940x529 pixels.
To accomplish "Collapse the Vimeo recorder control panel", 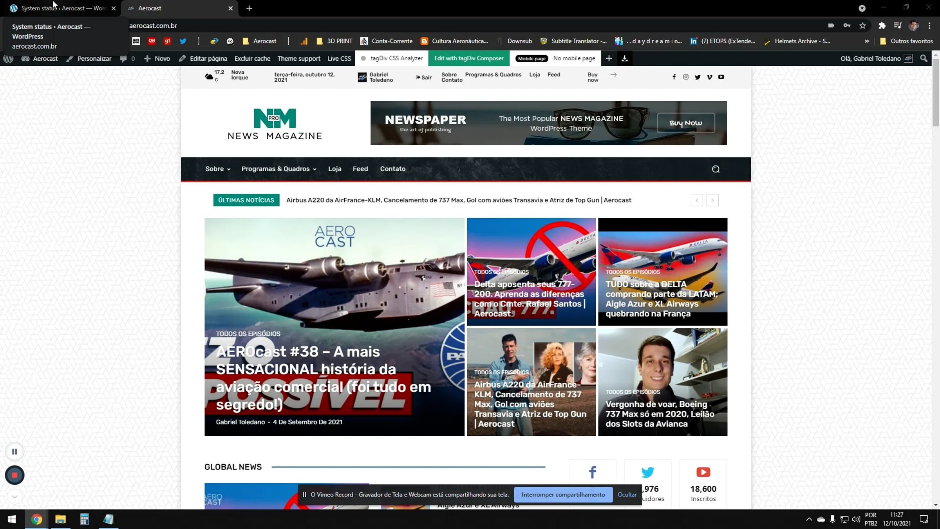I will pyautogui.click(x=14, y=497).
